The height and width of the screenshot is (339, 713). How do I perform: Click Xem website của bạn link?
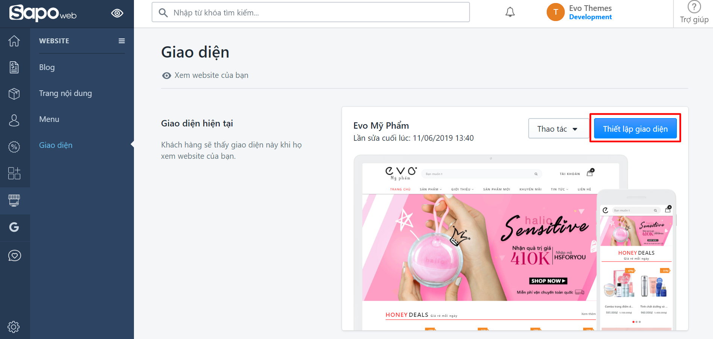point(205,75)
